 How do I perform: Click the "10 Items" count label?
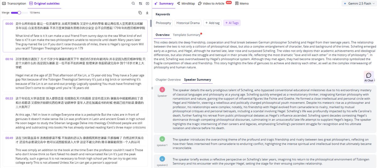point(35,13)
